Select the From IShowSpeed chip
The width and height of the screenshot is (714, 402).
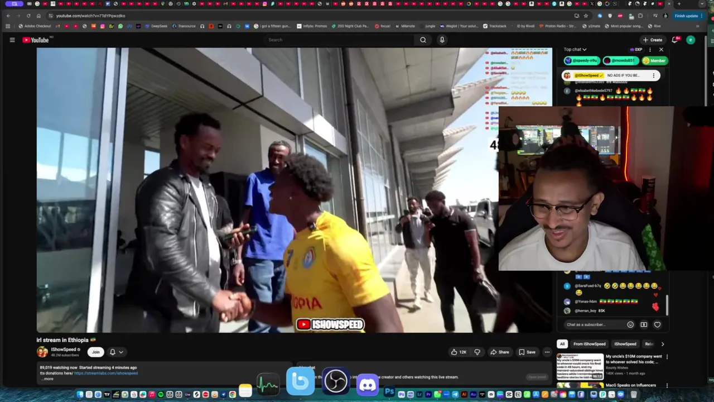(x=590, y=344)
